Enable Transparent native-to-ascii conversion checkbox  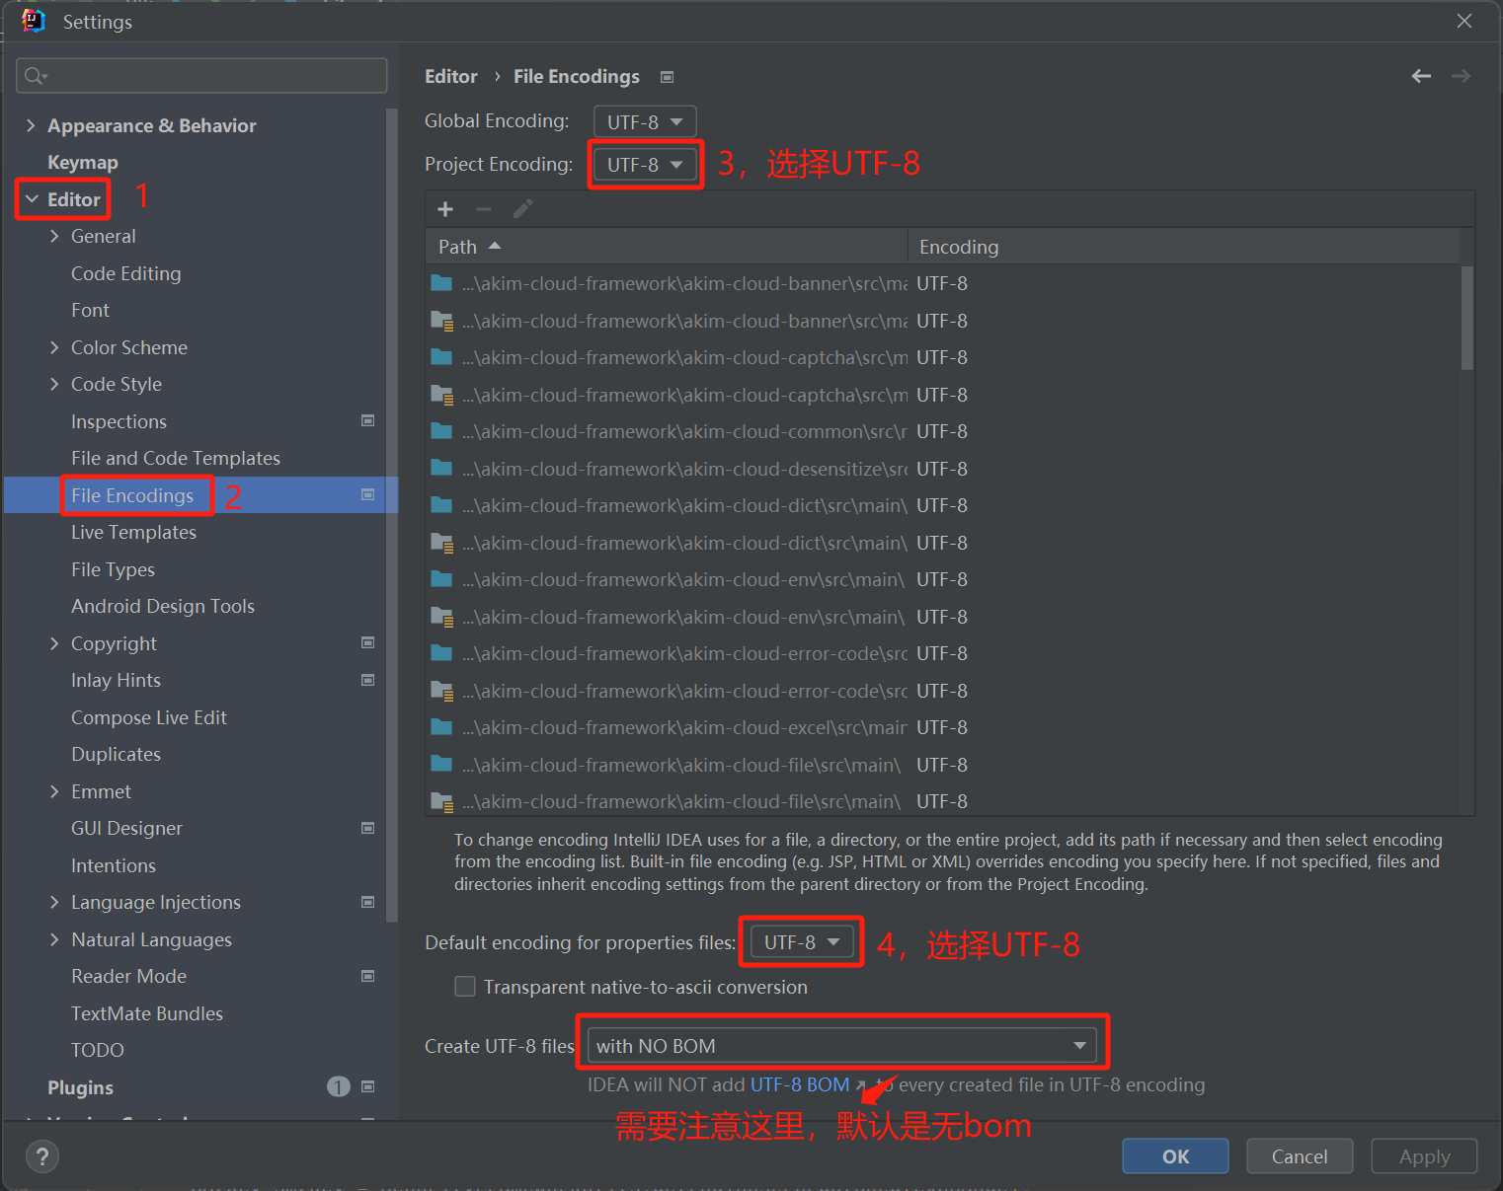point(465,987)
